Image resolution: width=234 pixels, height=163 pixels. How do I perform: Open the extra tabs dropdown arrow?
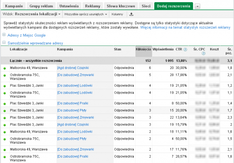[197, 7]
